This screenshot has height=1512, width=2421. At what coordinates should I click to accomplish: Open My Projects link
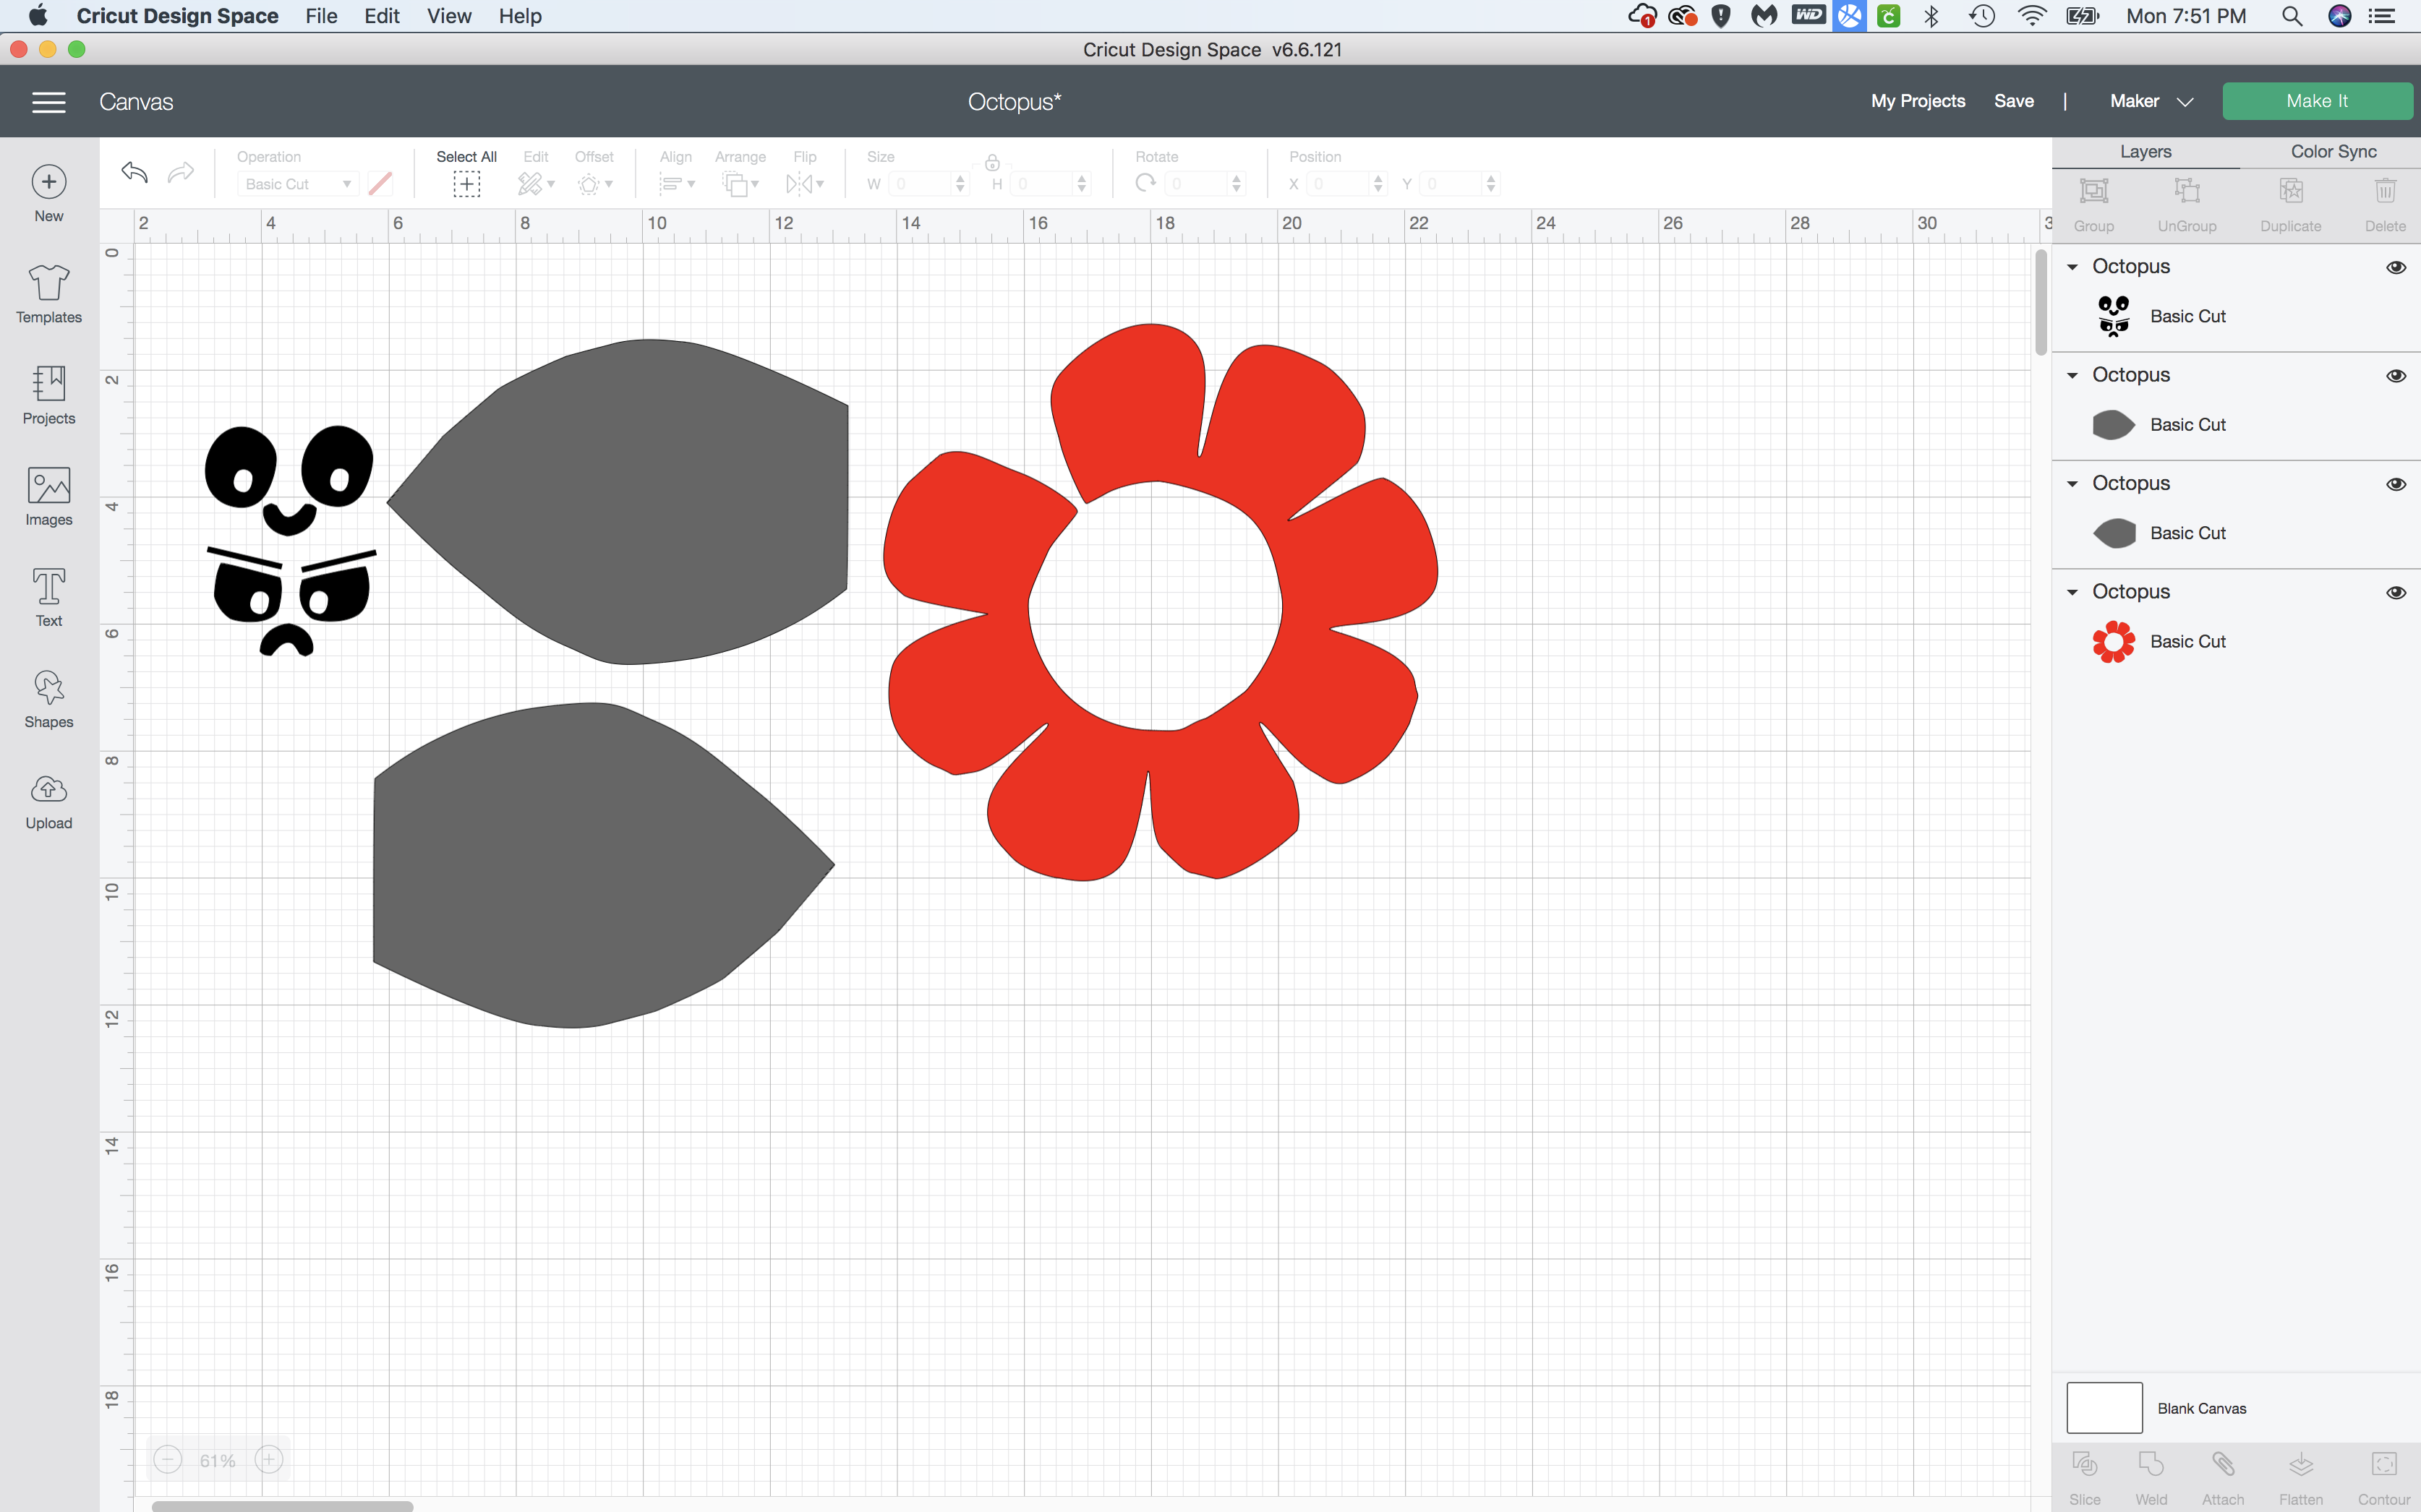(x=1917, y=101)
